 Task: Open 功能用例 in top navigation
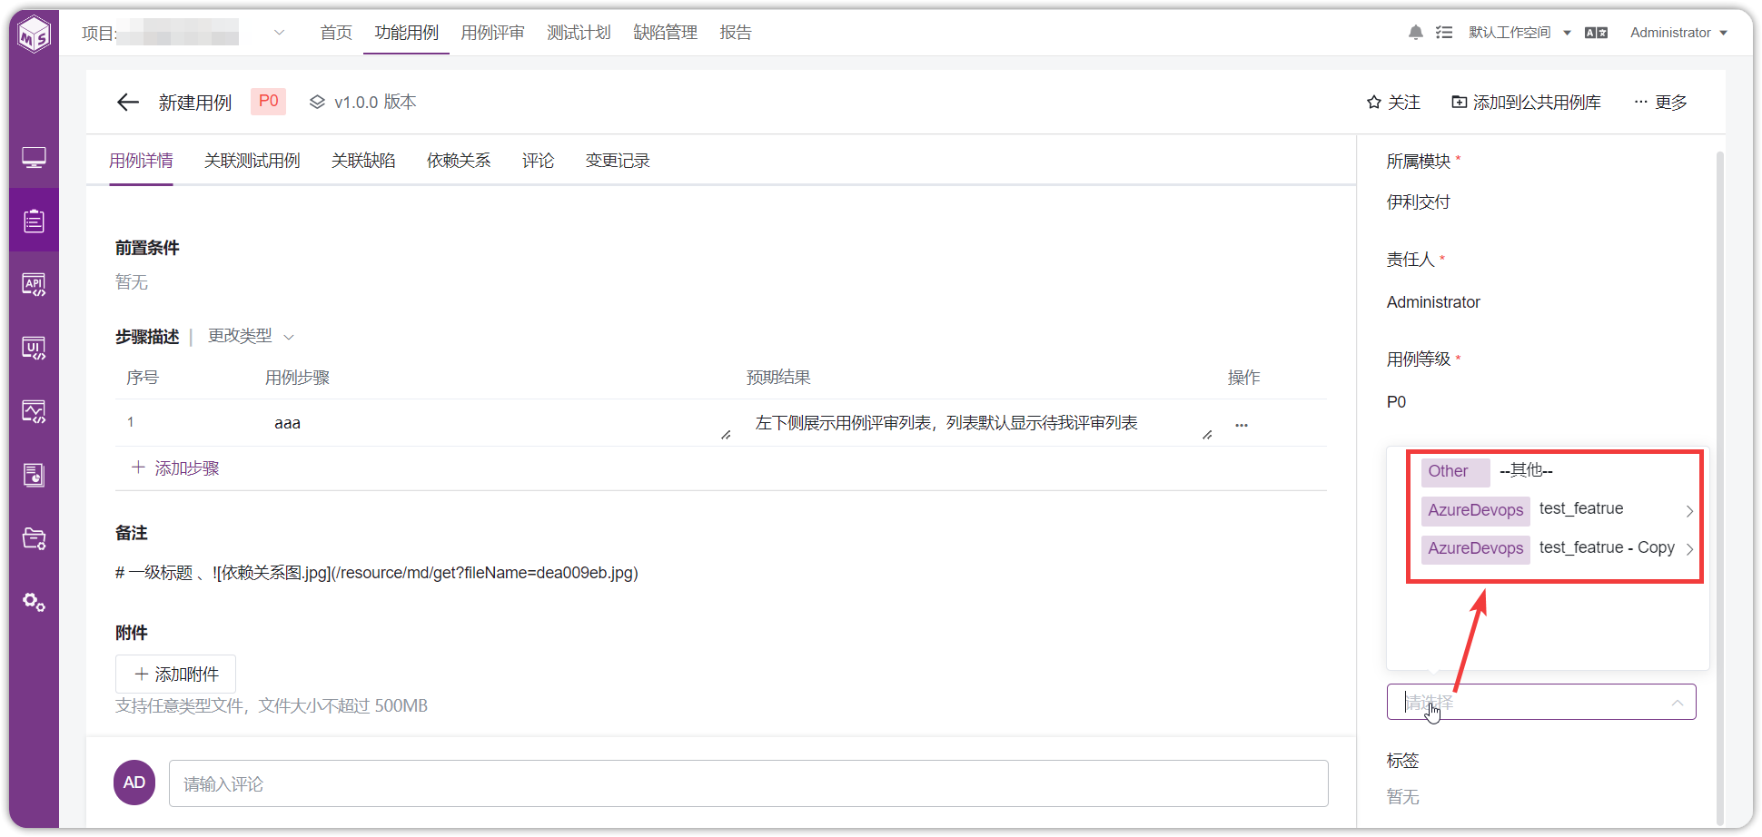tap(407, 33)
